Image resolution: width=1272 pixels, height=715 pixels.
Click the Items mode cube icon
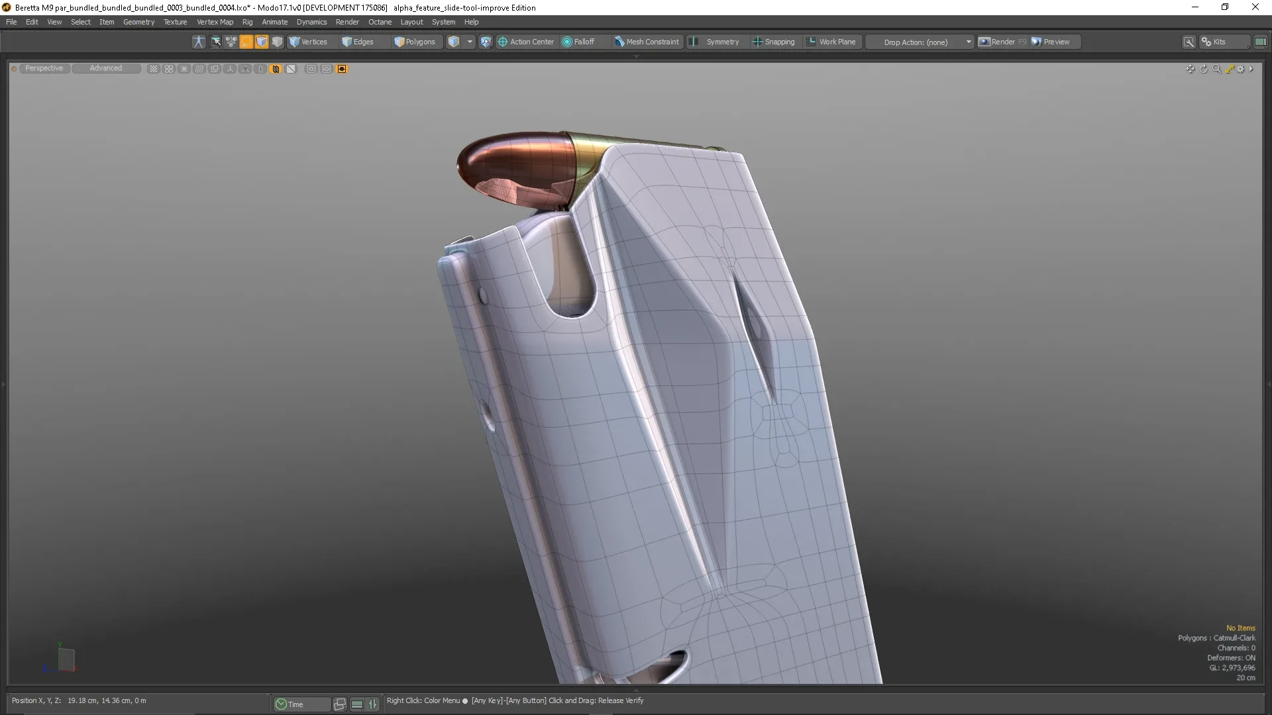[x=454, y=42]
